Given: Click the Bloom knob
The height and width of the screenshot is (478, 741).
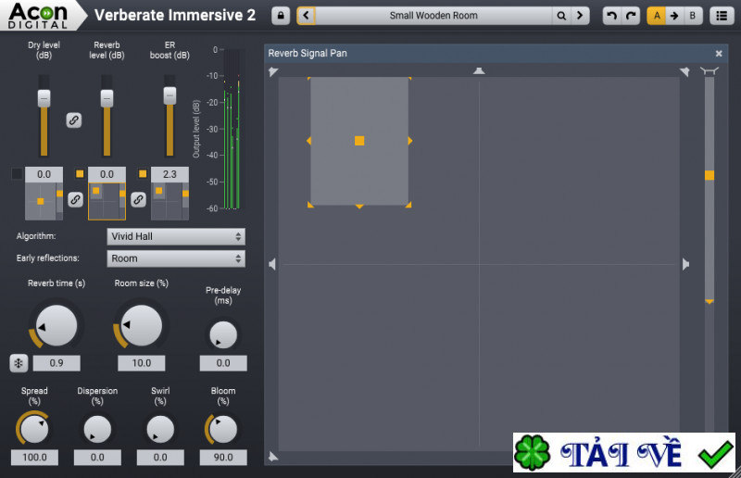Looking at the screenshot, I should [223, 429].
